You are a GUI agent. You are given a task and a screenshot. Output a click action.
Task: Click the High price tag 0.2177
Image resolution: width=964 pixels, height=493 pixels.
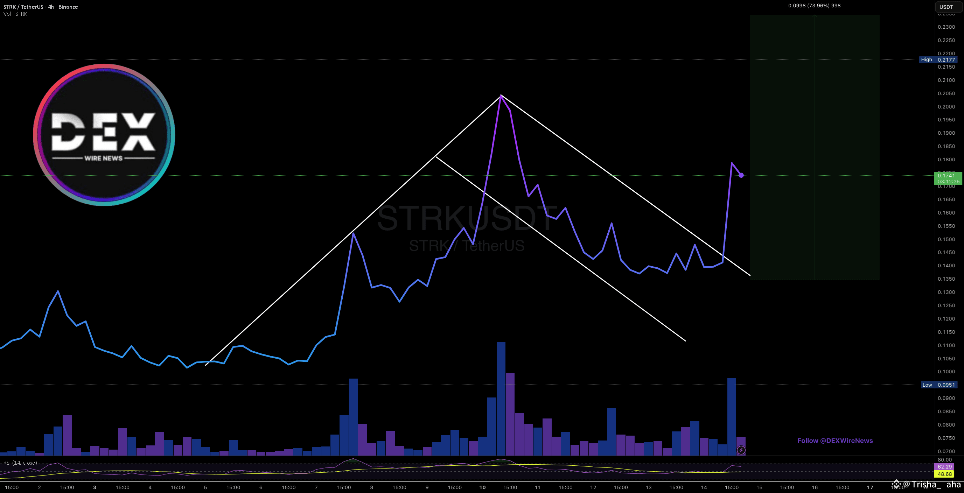[946, 59]
